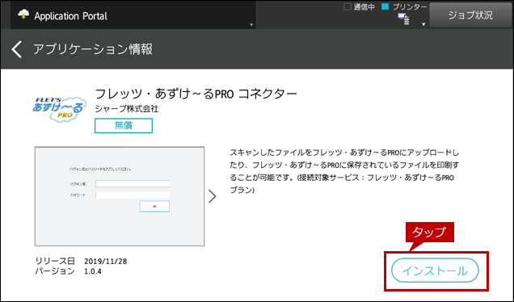Tap the インストール button
The image size is (514, 302).
click(x=435, y=271)
